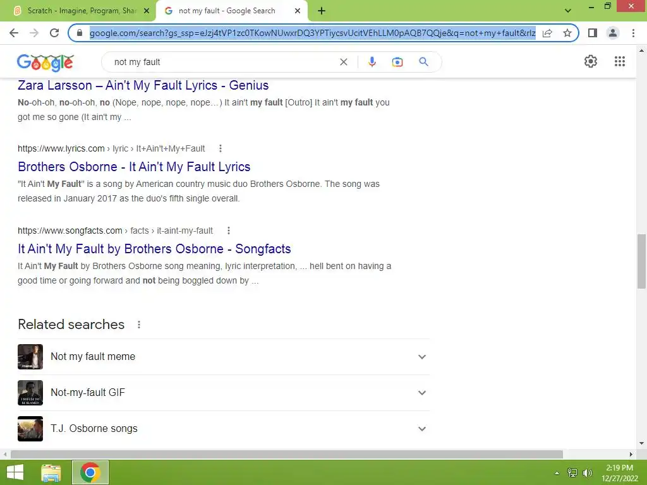Click the Chrome taskbar icon
The width and height of the screenshot is (647, 485).
[x=90, y=472]
